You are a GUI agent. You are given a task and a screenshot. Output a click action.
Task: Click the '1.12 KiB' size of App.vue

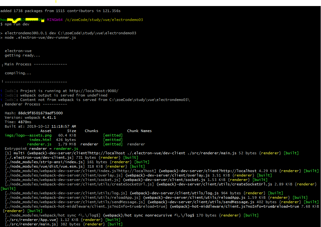pos(69,220)
